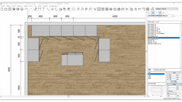Open the shopping cart quote icon
Viewport: 182px width, 102px height.
click(95, 9)
